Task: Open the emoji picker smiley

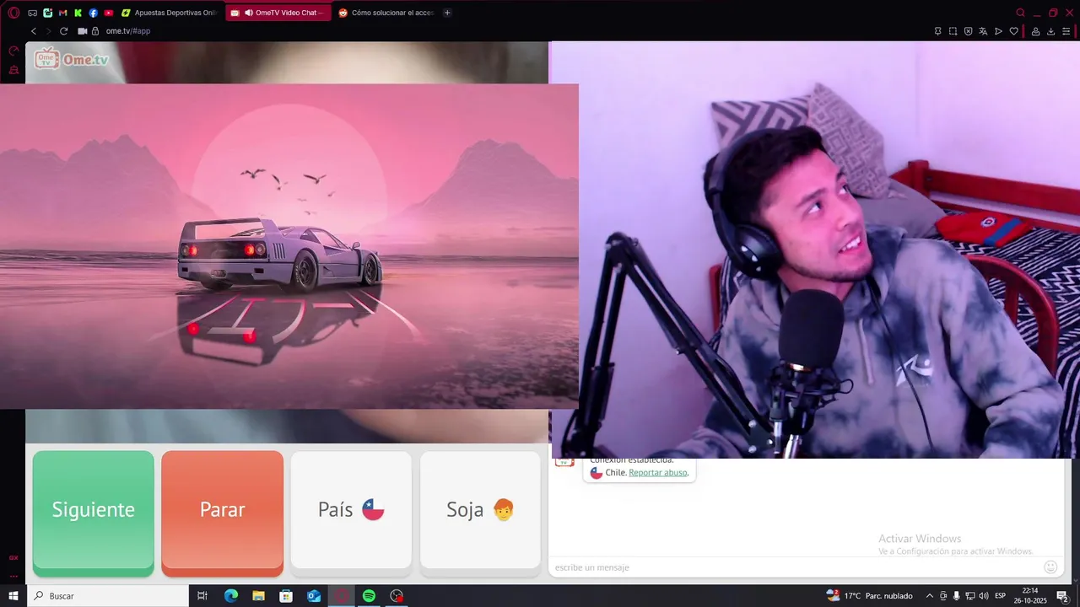Action: coord(1050,567)
